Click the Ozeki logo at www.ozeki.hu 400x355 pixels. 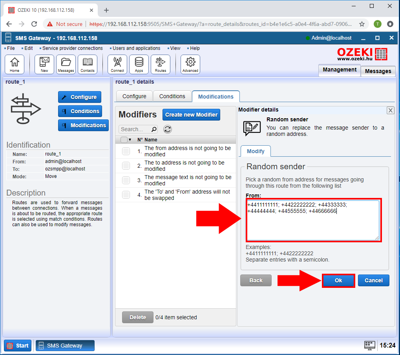tap(362, 54)
